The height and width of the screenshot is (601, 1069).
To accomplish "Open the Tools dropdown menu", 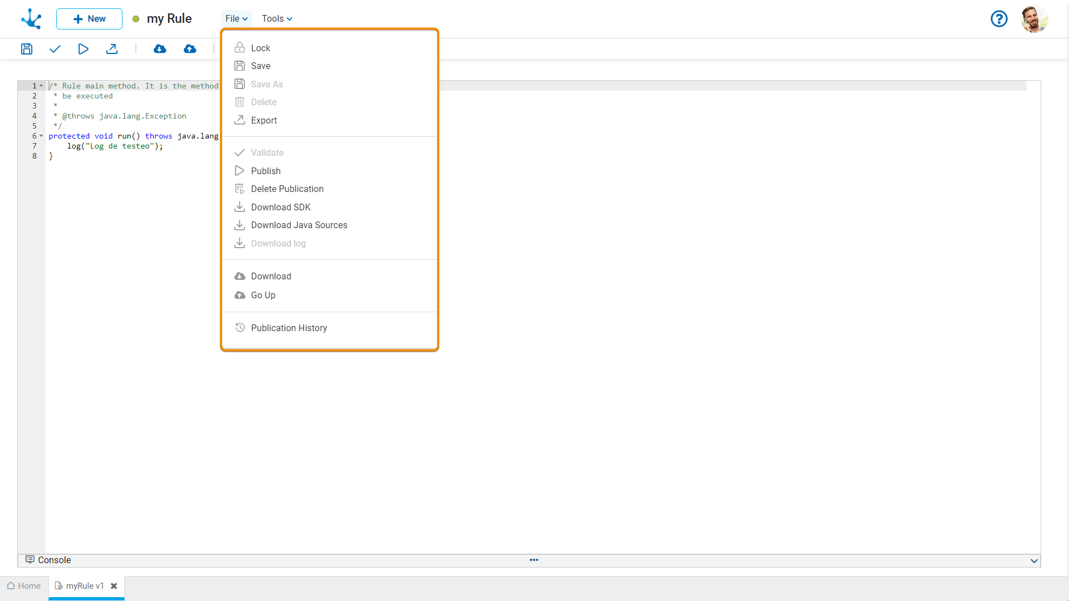I will 277,19.
